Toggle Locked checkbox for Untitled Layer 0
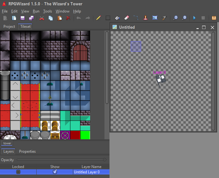 click(x=18, y=172)
